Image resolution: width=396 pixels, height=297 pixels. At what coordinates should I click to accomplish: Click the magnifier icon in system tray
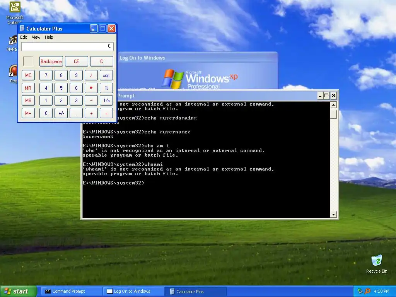tap(367, 291)
